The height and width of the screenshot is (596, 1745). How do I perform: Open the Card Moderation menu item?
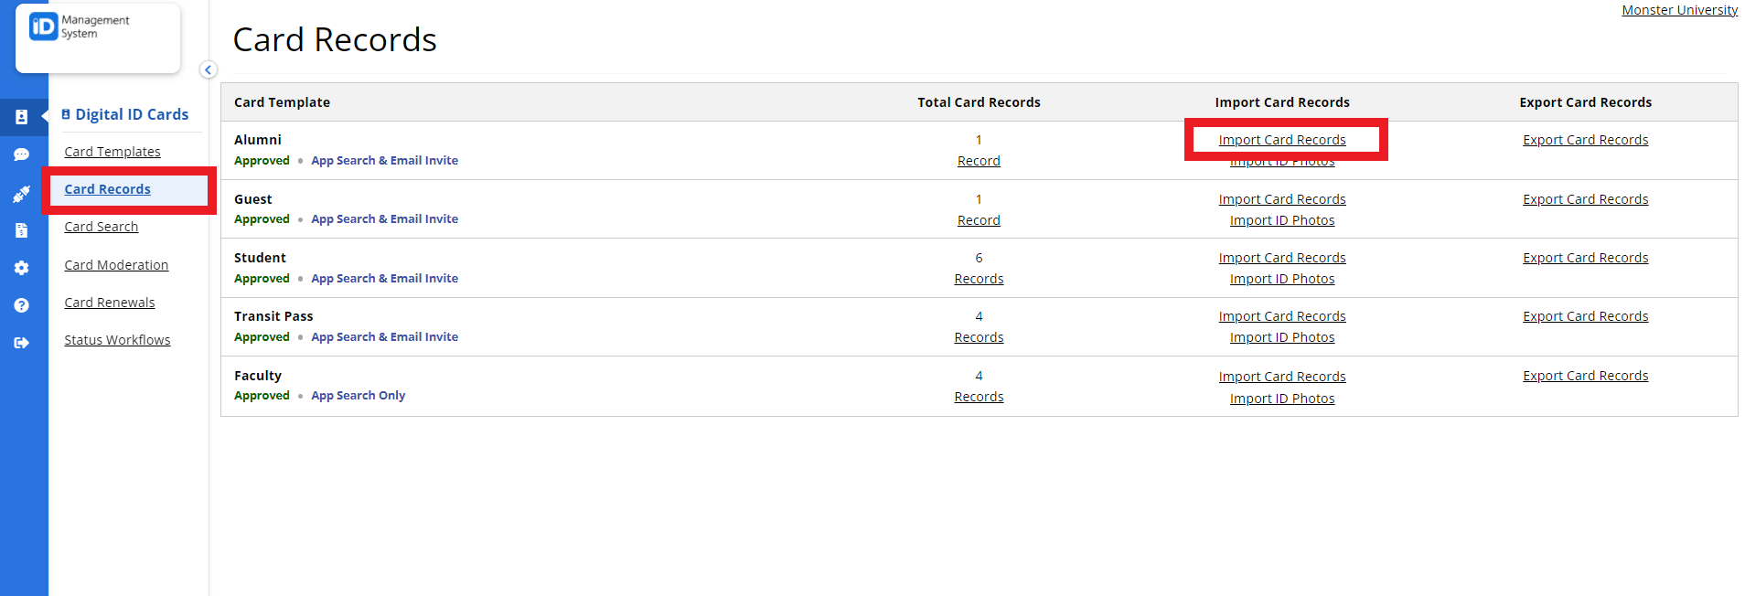[116, 265]
